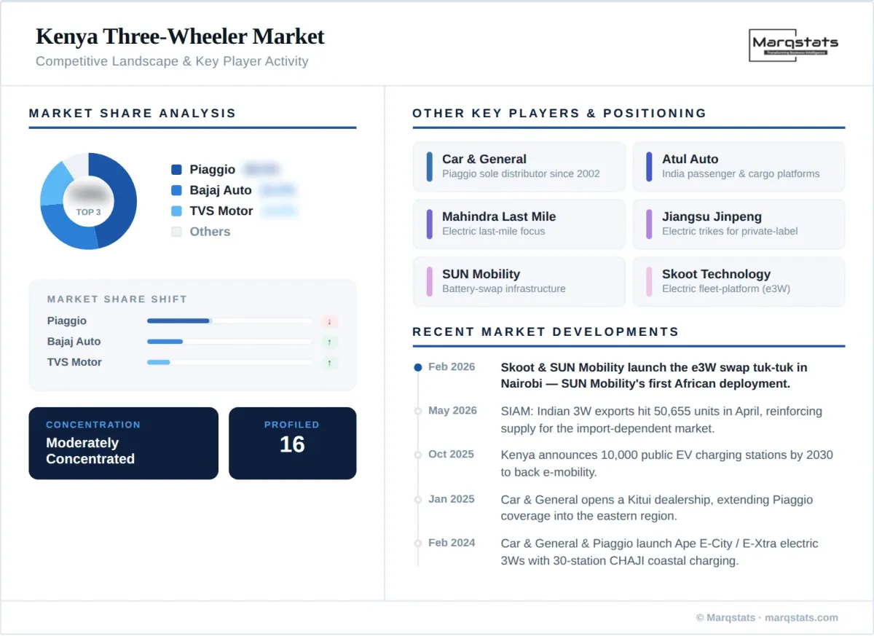The height and width of the screenshot is (636, 874).
Task: Click the 'Oct 2025' date label
Action: (x=451, y=454)
